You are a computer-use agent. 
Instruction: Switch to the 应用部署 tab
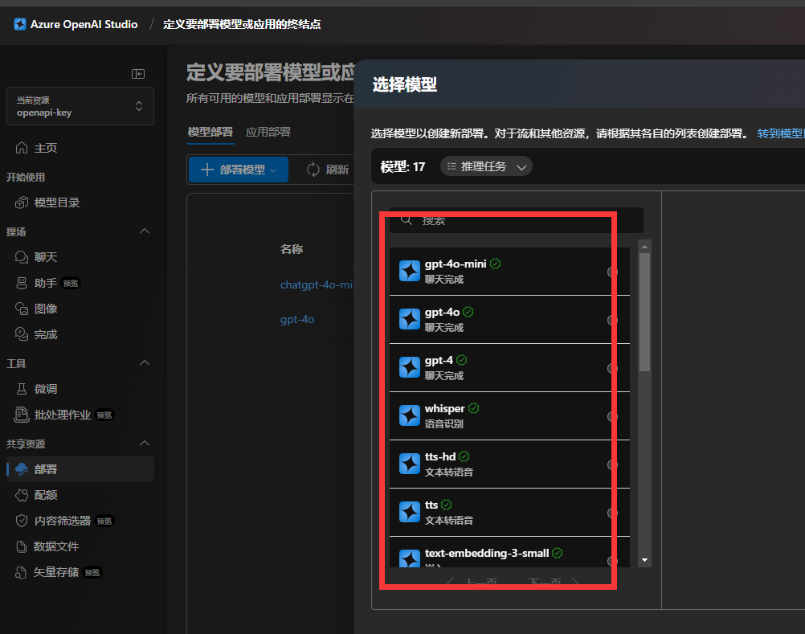[268, 132]
